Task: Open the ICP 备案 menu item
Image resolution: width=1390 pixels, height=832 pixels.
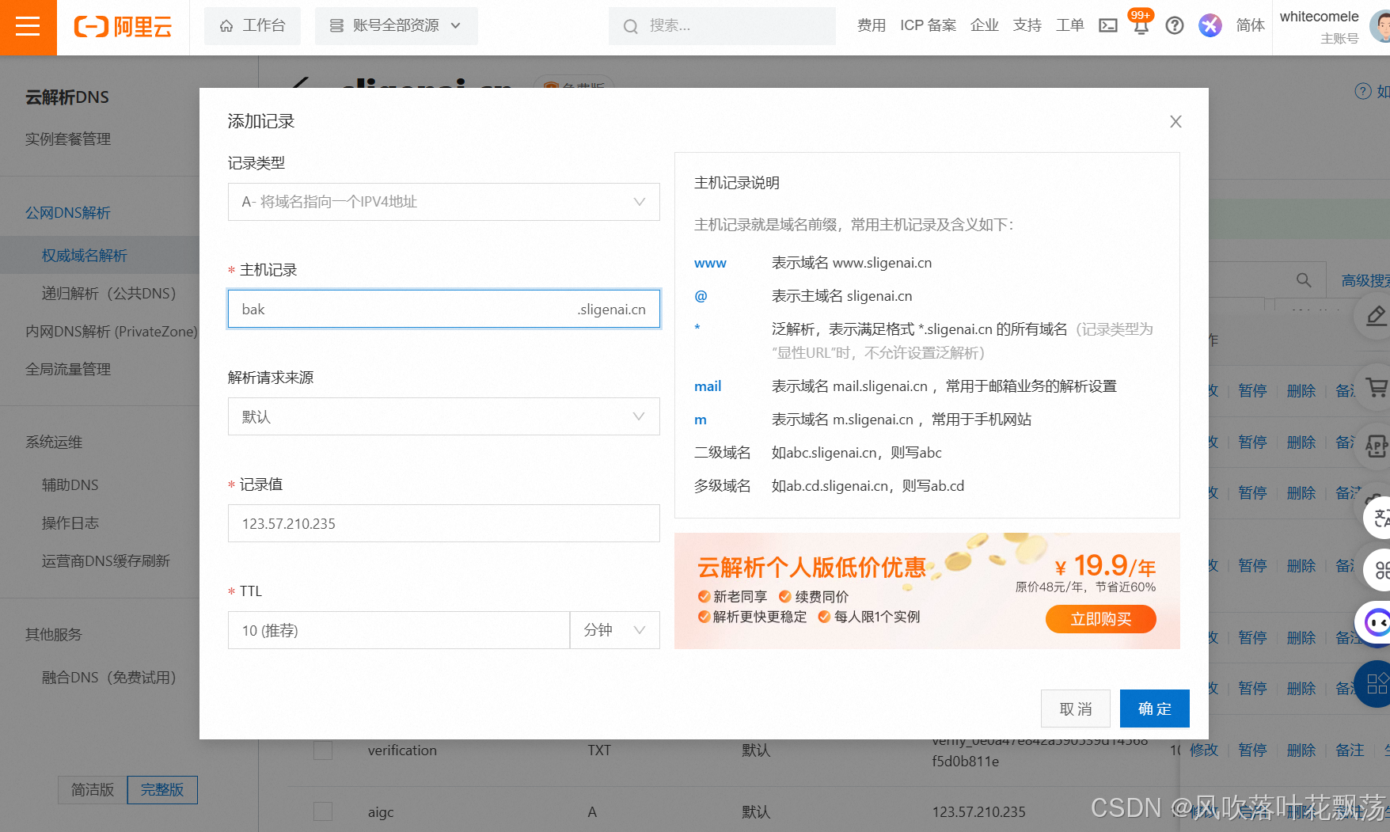Action: click(x=928, y=25)
